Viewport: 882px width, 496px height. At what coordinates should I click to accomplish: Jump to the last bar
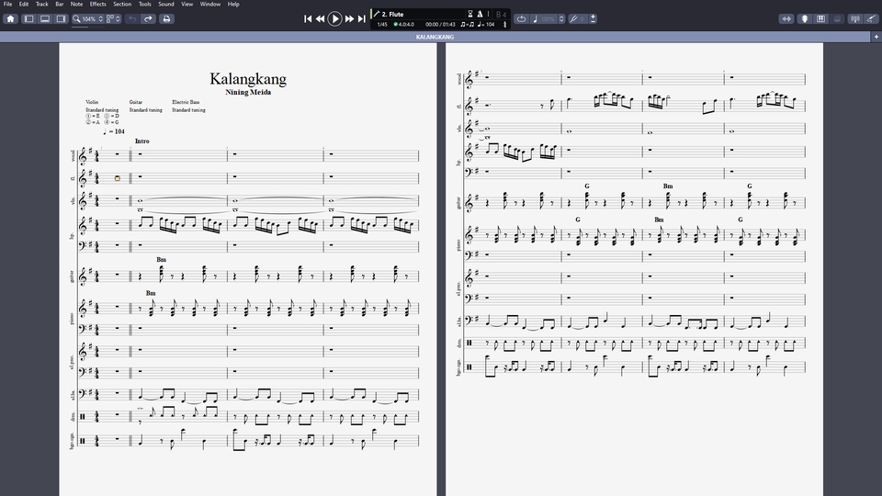pos(362,18)
